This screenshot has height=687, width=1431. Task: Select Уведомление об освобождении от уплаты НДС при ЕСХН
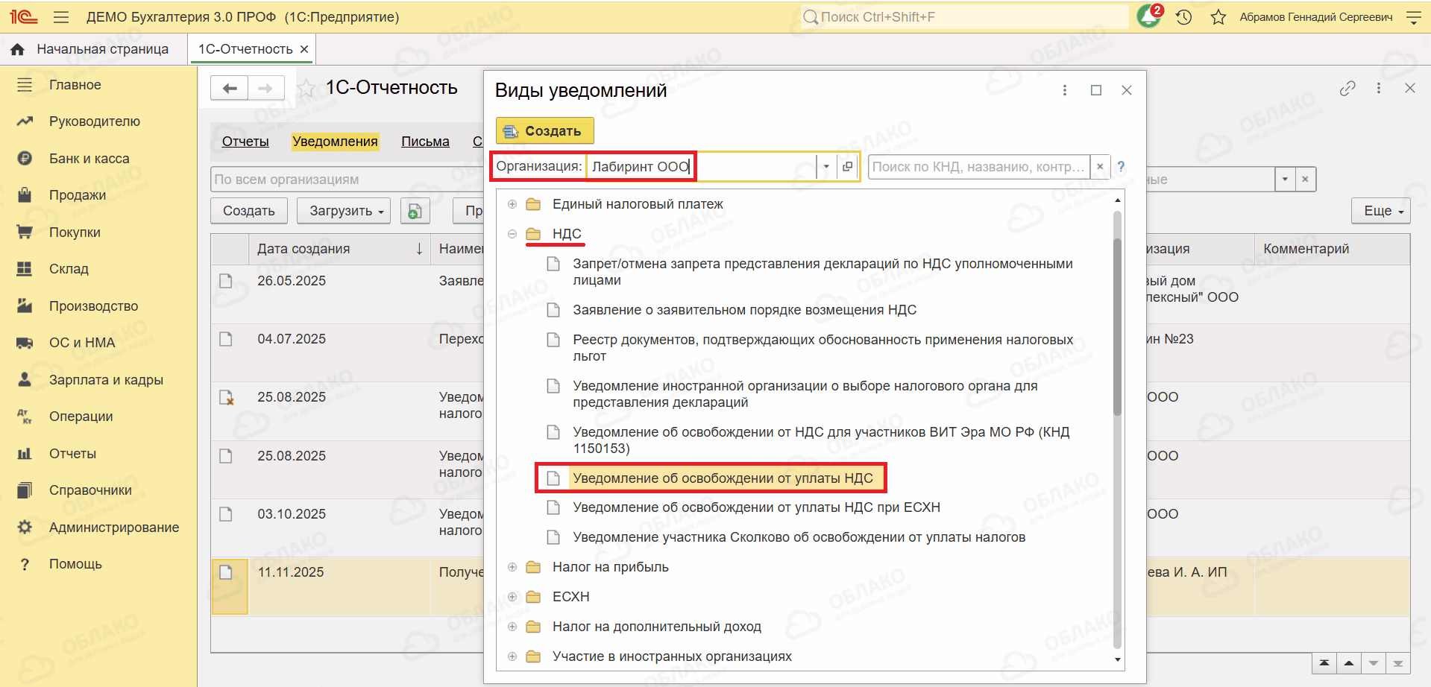tap(756, 507)
